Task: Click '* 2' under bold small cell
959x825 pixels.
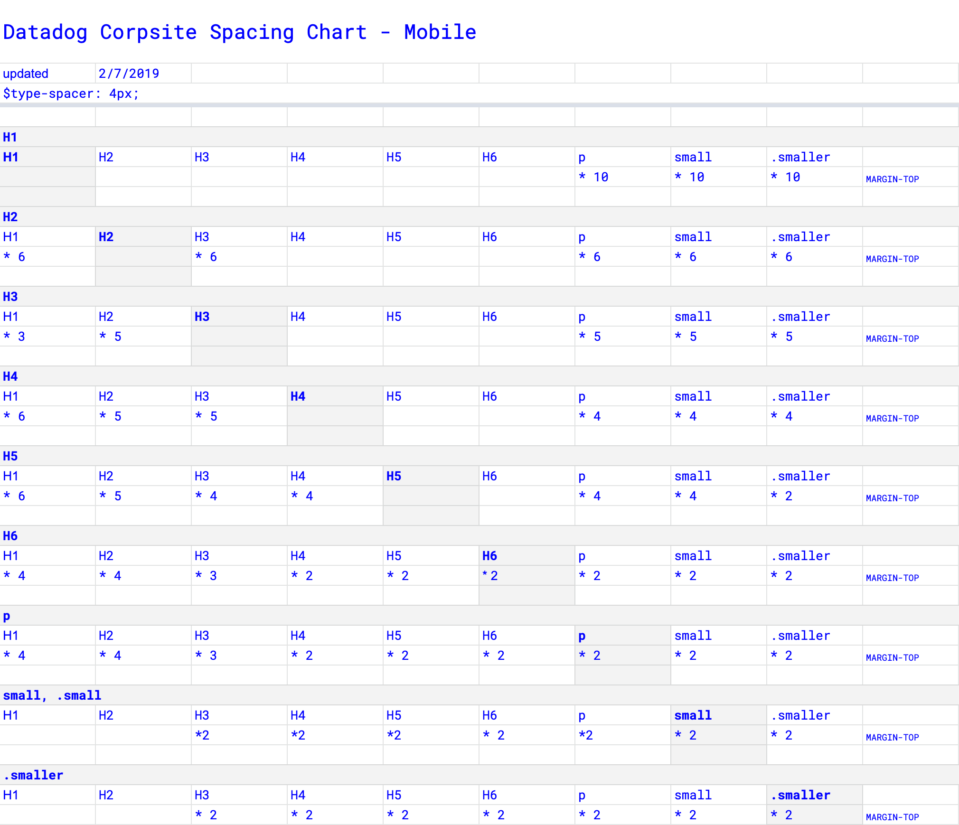Action: (x=686, y=735)
